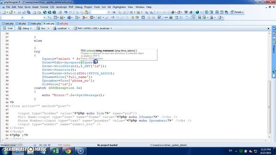Image resolution: width=276 pixels, height=155 pixels.
Task: Open the Window menu
Action: coord(140,7)
